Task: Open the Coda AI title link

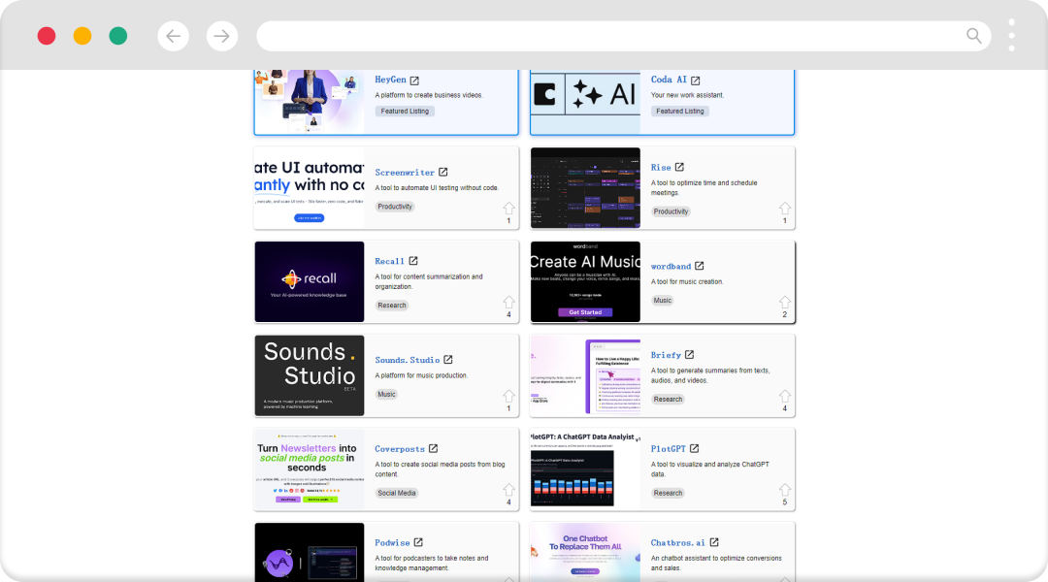Action: pyautogui.click(x=669, y=80)
